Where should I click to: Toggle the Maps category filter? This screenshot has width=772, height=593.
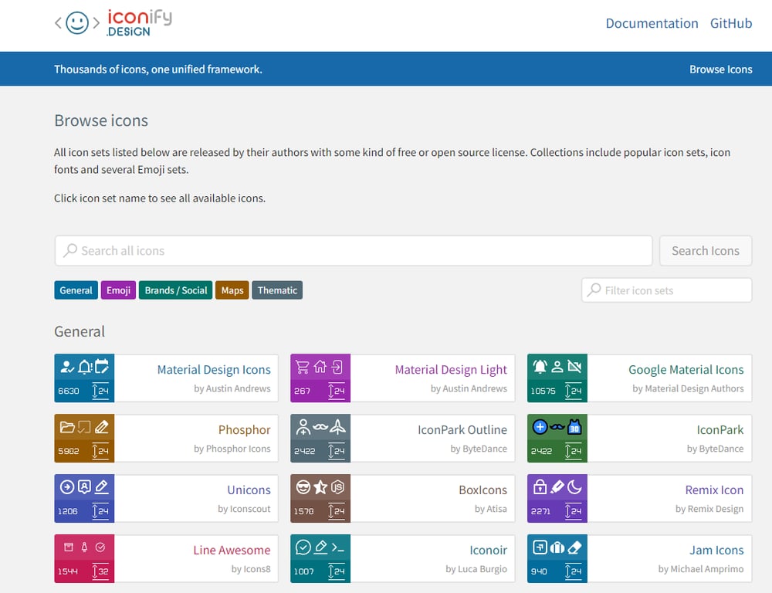(x=232, y=290)
